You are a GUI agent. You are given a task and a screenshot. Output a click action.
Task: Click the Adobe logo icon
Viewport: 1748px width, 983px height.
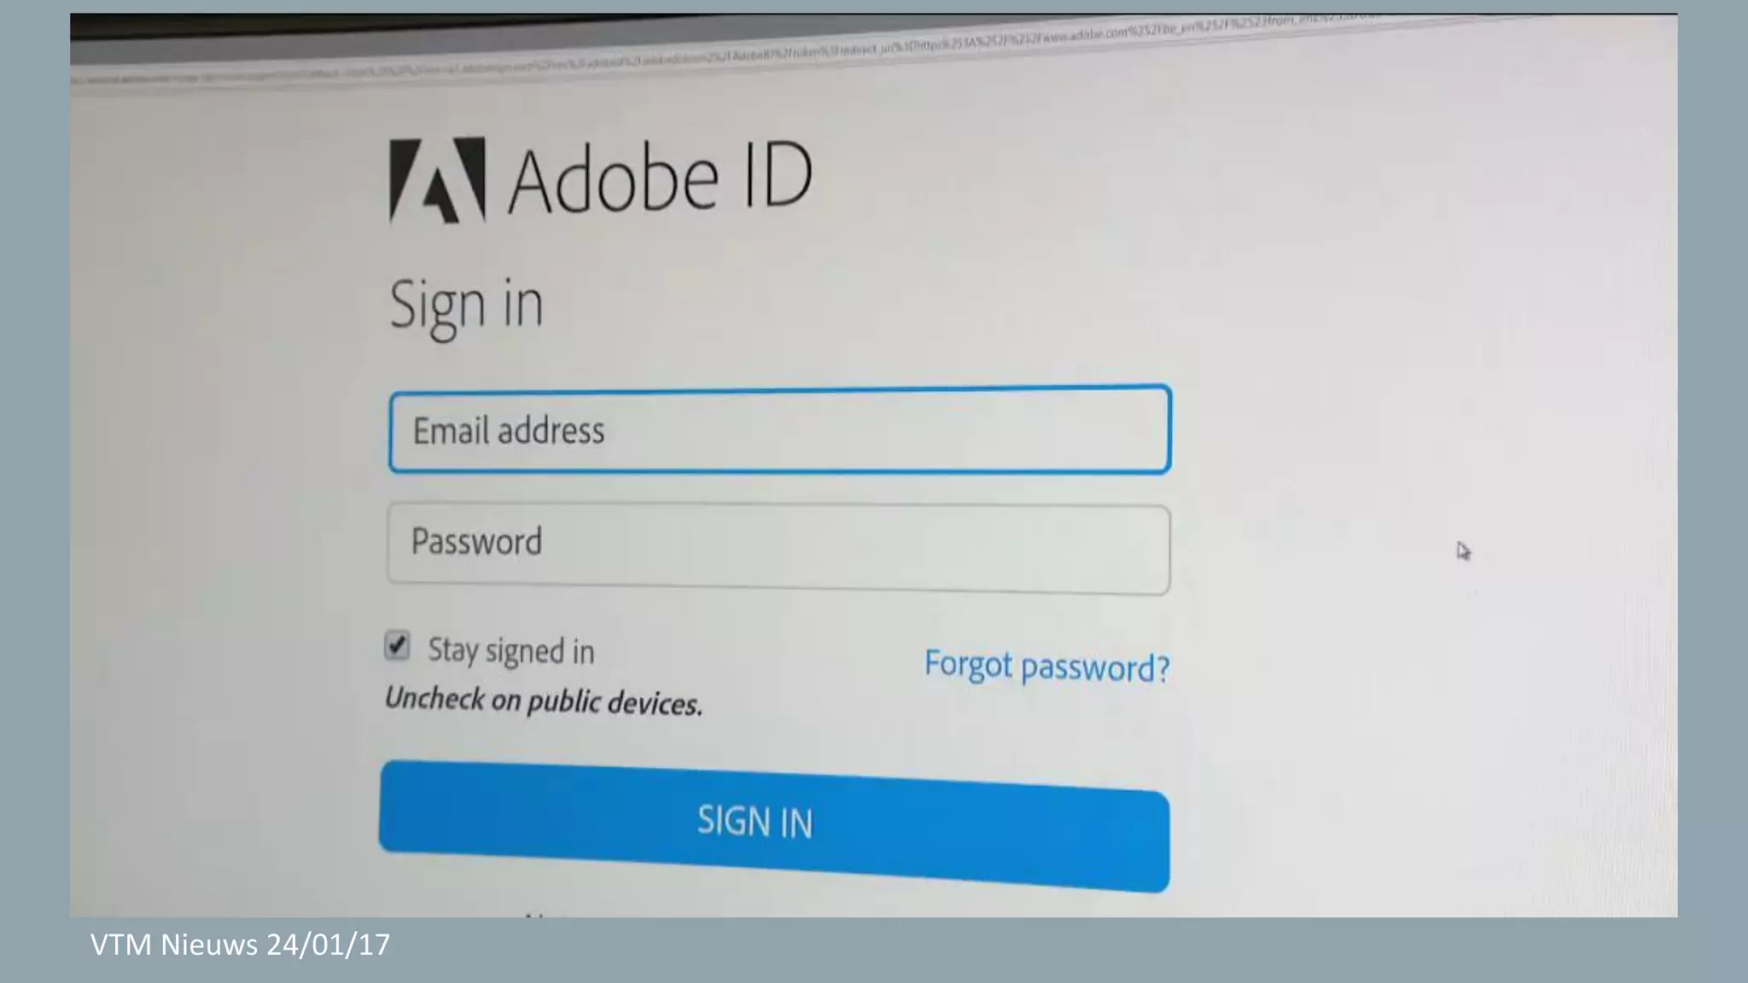point(437,180)
